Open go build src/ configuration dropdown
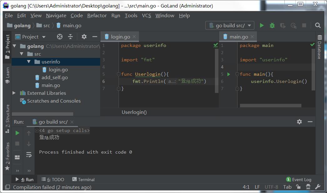This screenshot has height=193, width=327. pyautogui.click(x=230, y=25)
